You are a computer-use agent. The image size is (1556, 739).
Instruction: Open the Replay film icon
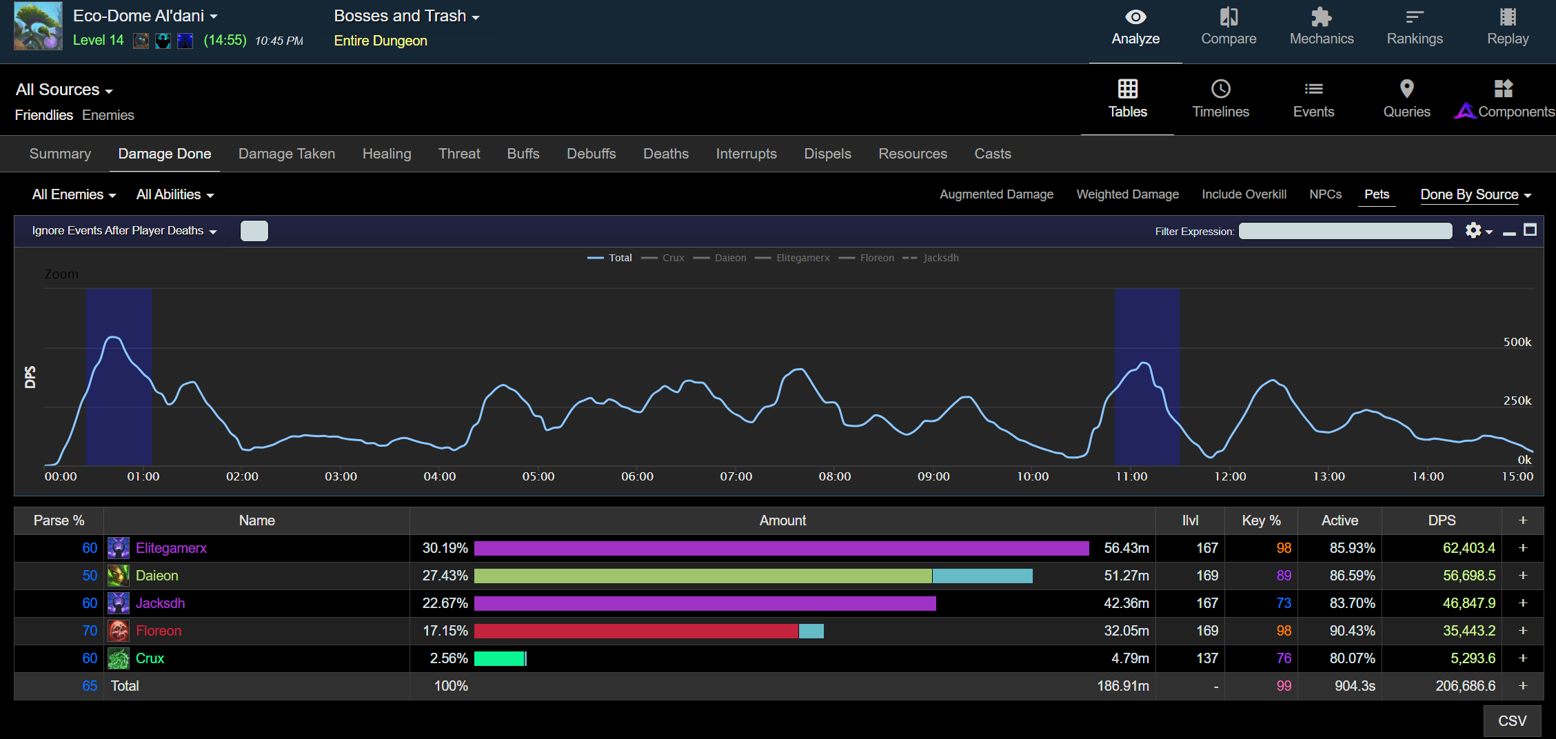[1507, 17]
